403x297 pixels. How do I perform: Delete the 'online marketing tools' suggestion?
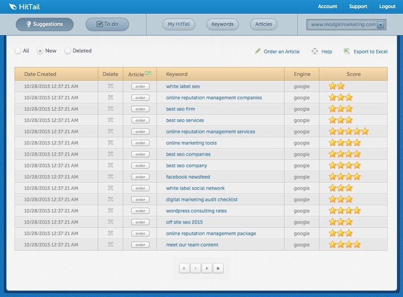(110, 142)
